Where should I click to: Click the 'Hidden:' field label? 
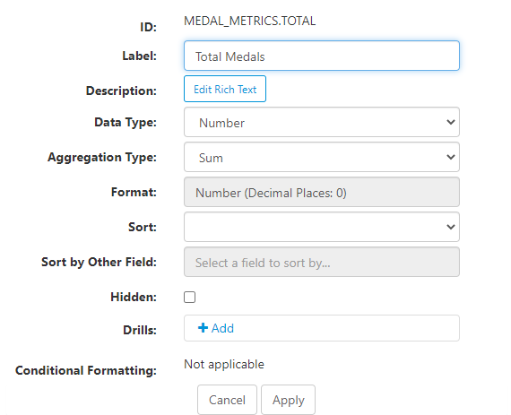point(134,297)
